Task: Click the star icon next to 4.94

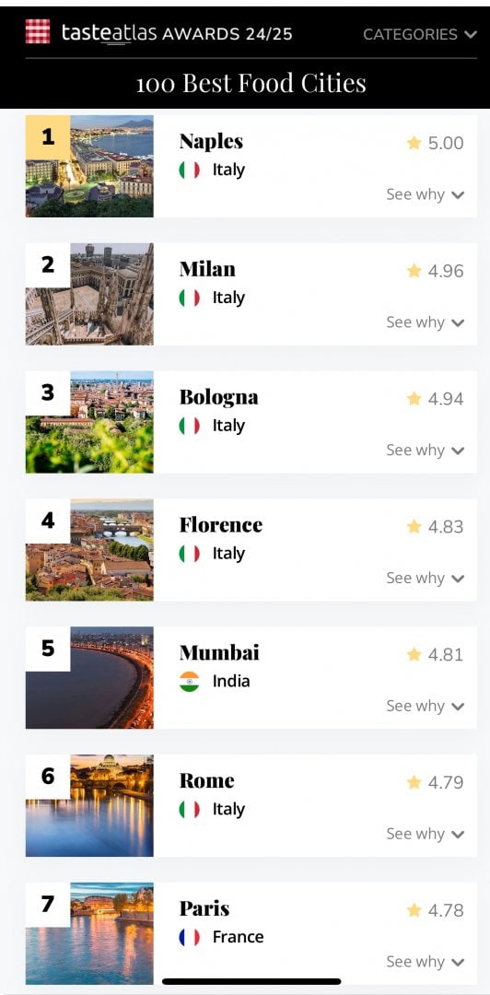Action: [414, 399]
